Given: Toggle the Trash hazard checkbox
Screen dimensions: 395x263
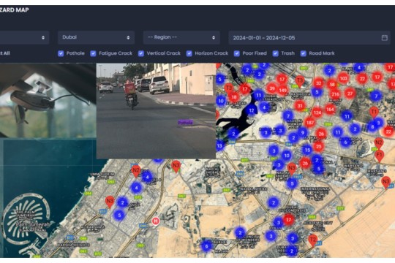Looking at the screenshot, I should coord(276,53).
